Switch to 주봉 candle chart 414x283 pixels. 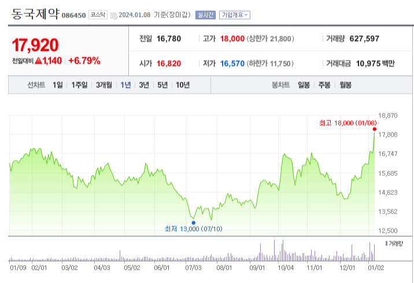pos(324,85)
